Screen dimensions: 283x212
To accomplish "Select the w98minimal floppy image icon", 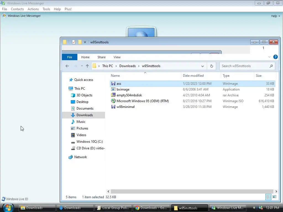I will click(x=113, y=107).
